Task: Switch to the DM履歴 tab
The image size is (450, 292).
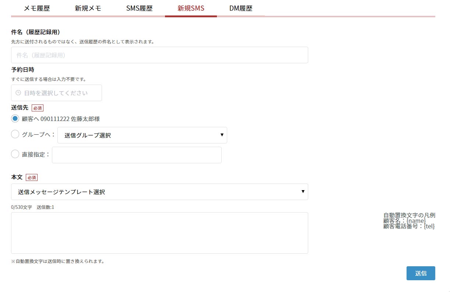Action: (x=241, y=8)
